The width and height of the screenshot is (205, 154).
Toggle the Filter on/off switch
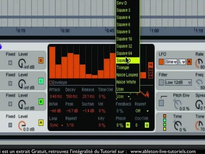click(161, 83)
